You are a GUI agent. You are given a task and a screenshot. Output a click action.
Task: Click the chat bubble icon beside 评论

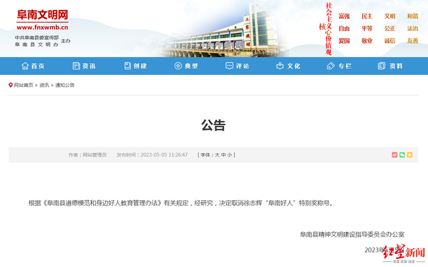(229, 66)
